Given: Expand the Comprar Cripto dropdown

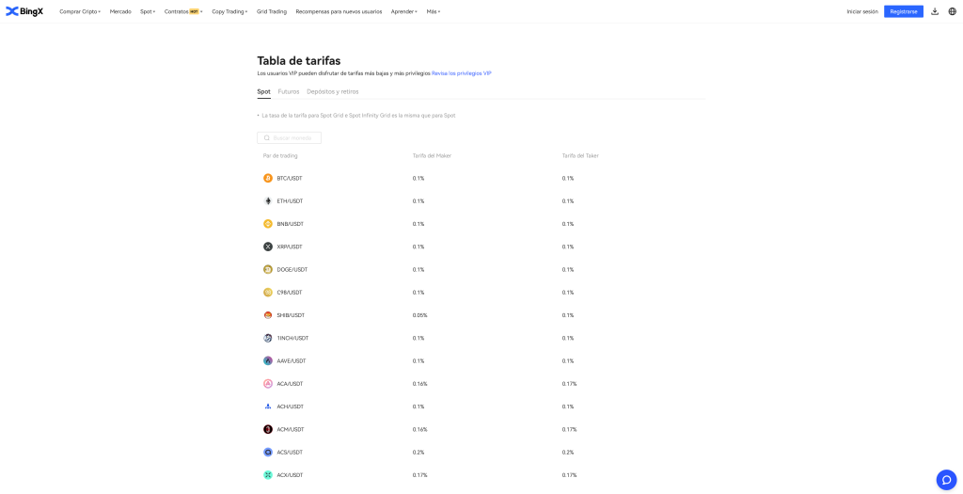Looking at the screenshot, I should 80,11.
